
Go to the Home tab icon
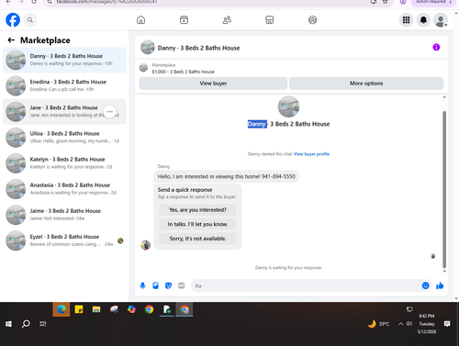(x=140, y=20)
